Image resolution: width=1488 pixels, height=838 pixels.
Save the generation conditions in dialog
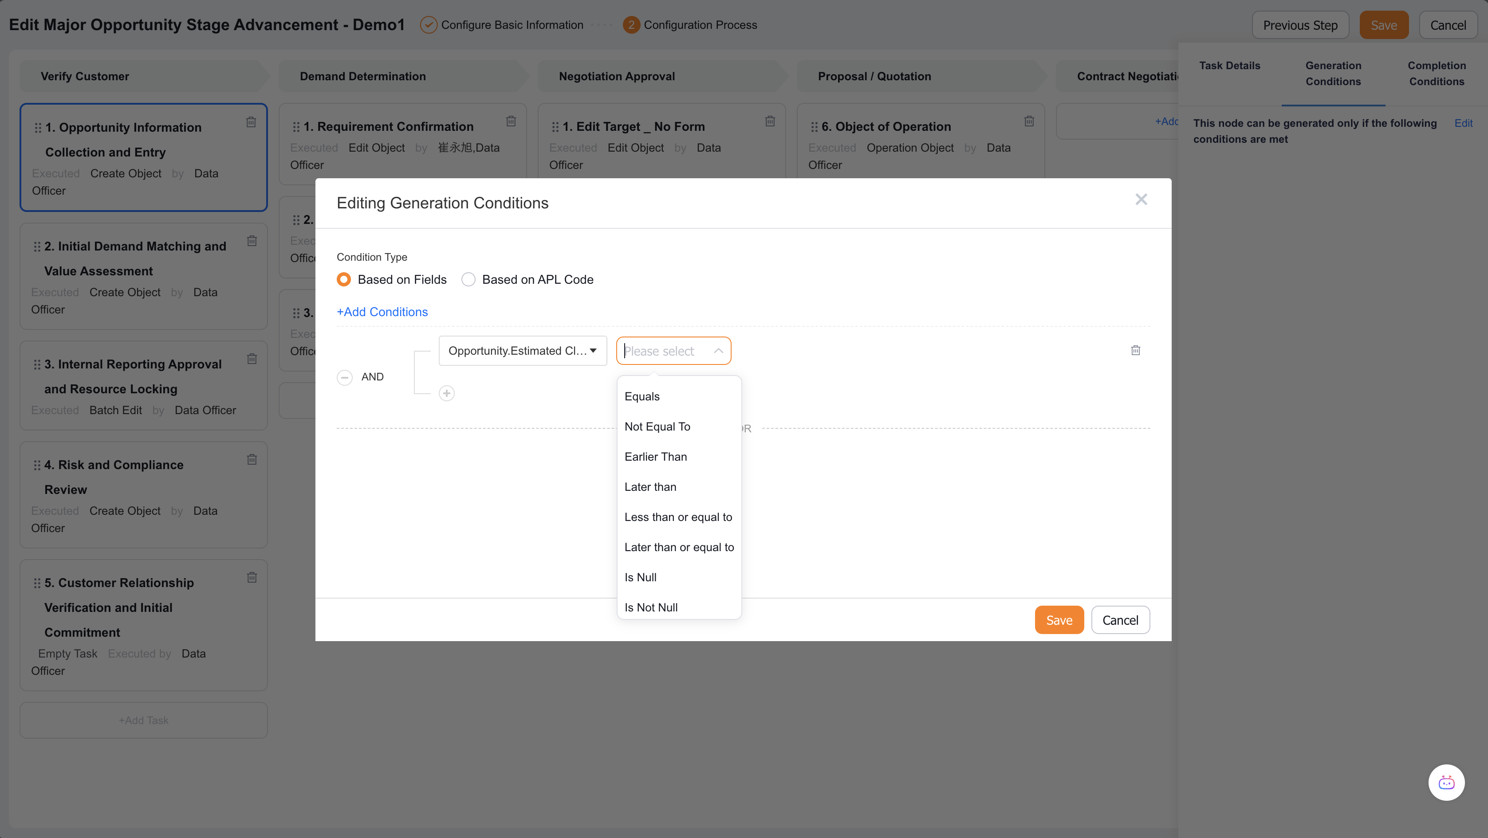click(x=1059, y=620)
